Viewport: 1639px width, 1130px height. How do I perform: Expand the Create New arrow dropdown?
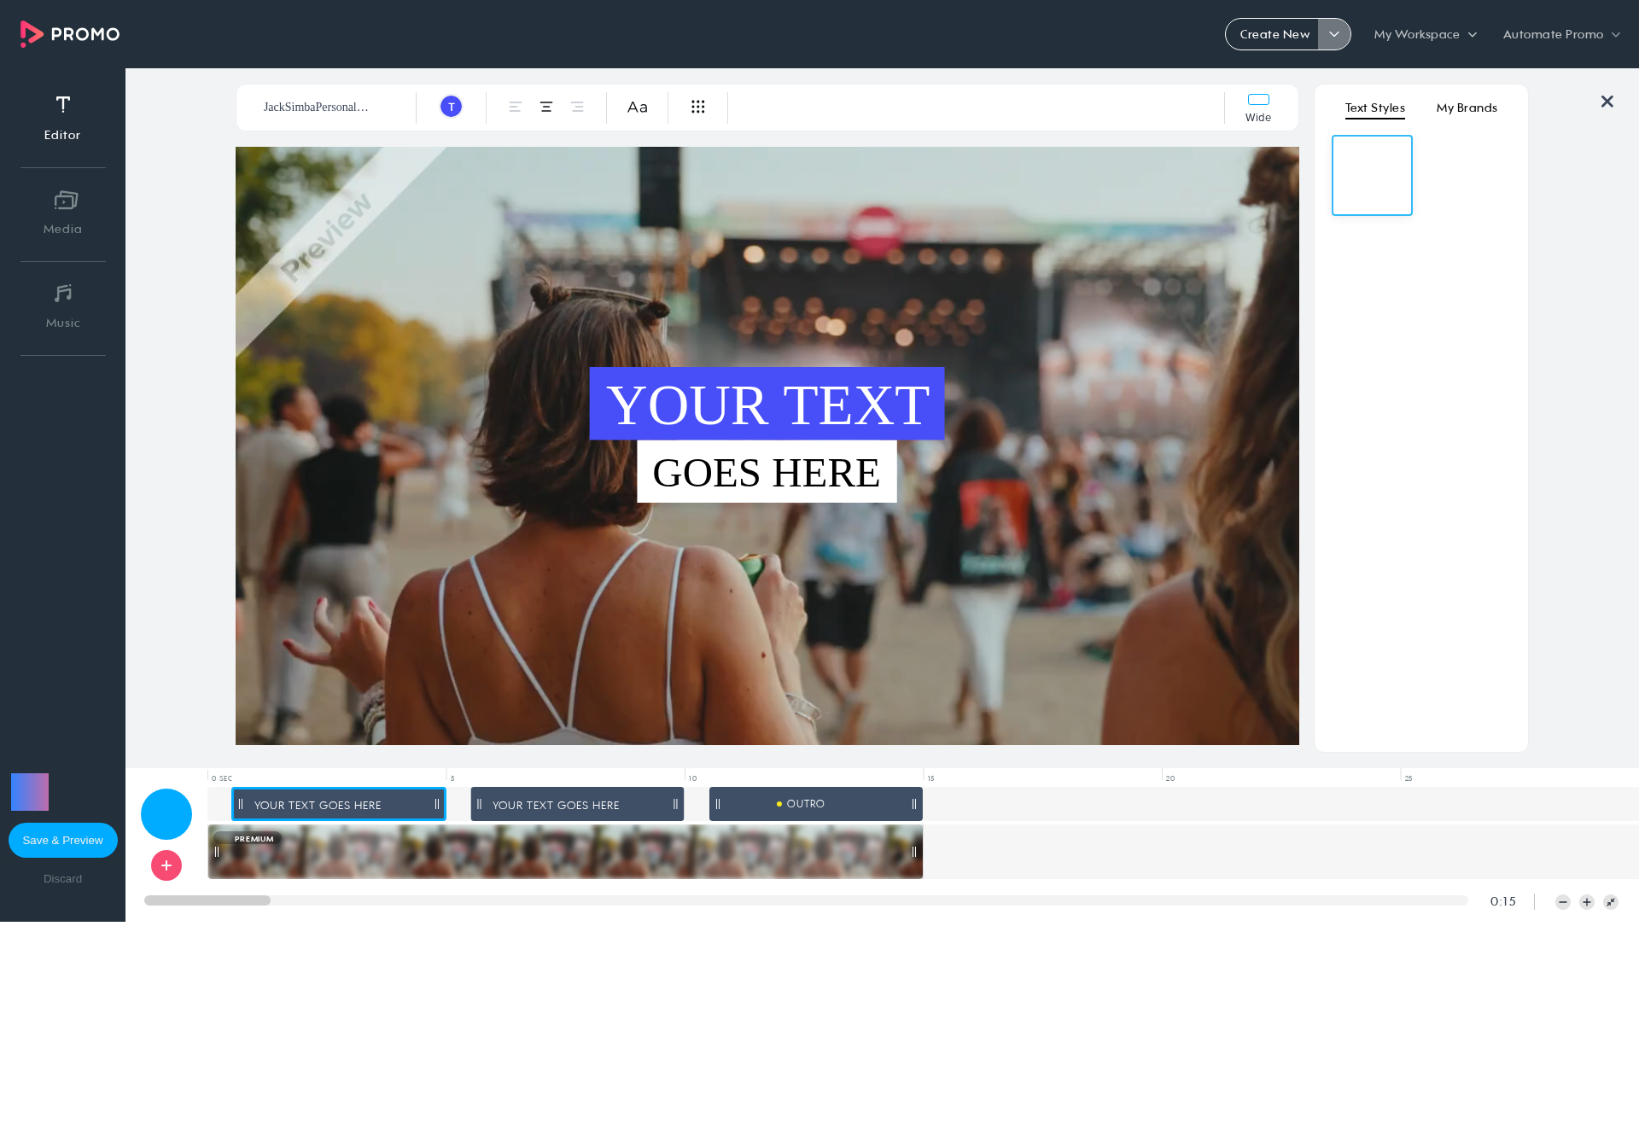click(1334, 34)
